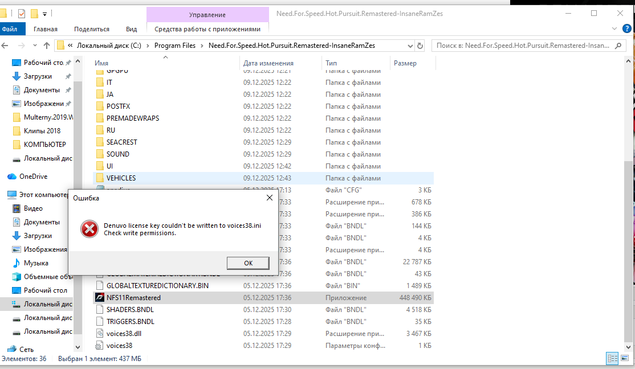Open quick access toolbar customize dropdown
Image resolution: width=635 pixels, height=369 pixels.
coord(45,13)
